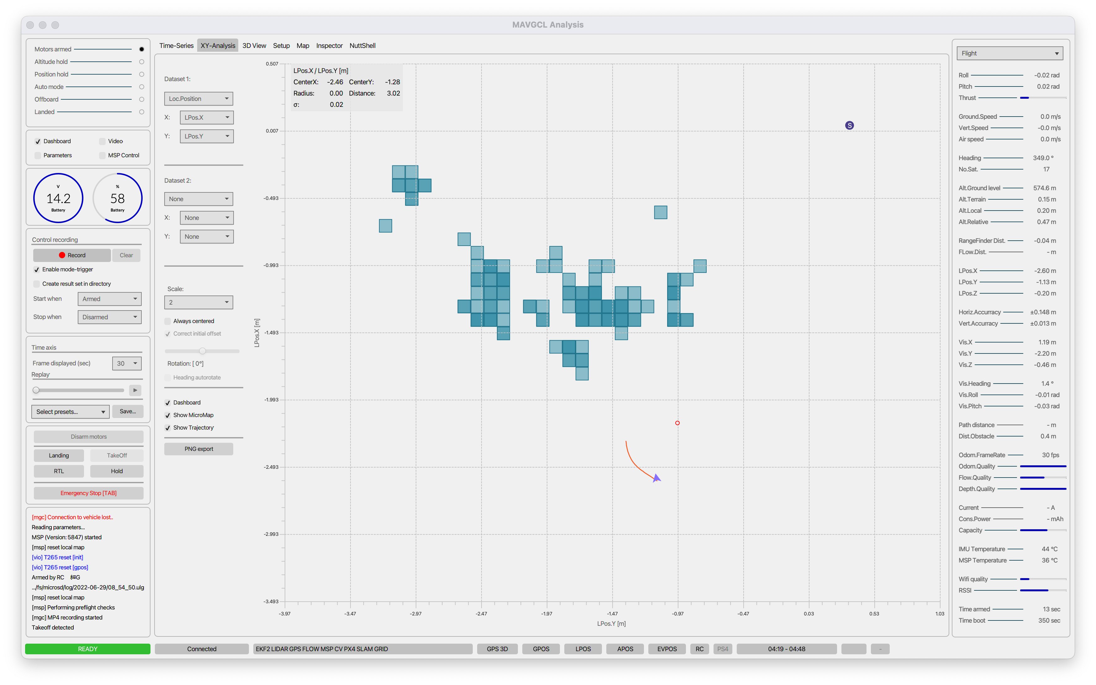This screenshot has height=685, width=1096.
Task: Click the PNG export button
Action: coord(198,449)
